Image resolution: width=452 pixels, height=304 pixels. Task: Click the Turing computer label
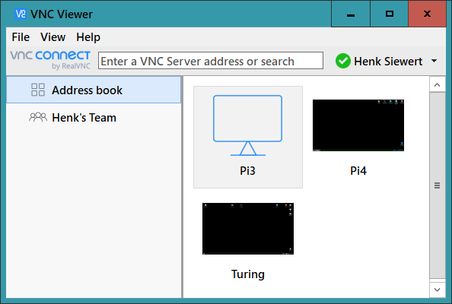click(248, 274)
